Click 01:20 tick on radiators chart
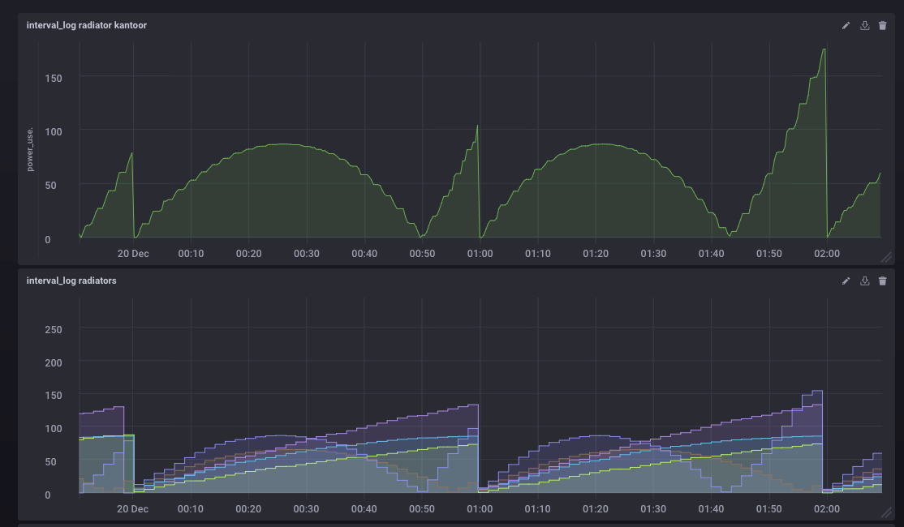This screenshot has width=904, height=527. tap(595, 509)
